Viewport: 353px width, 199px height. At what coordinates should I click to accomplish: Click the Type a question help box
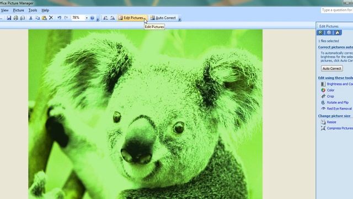(337, 10)
